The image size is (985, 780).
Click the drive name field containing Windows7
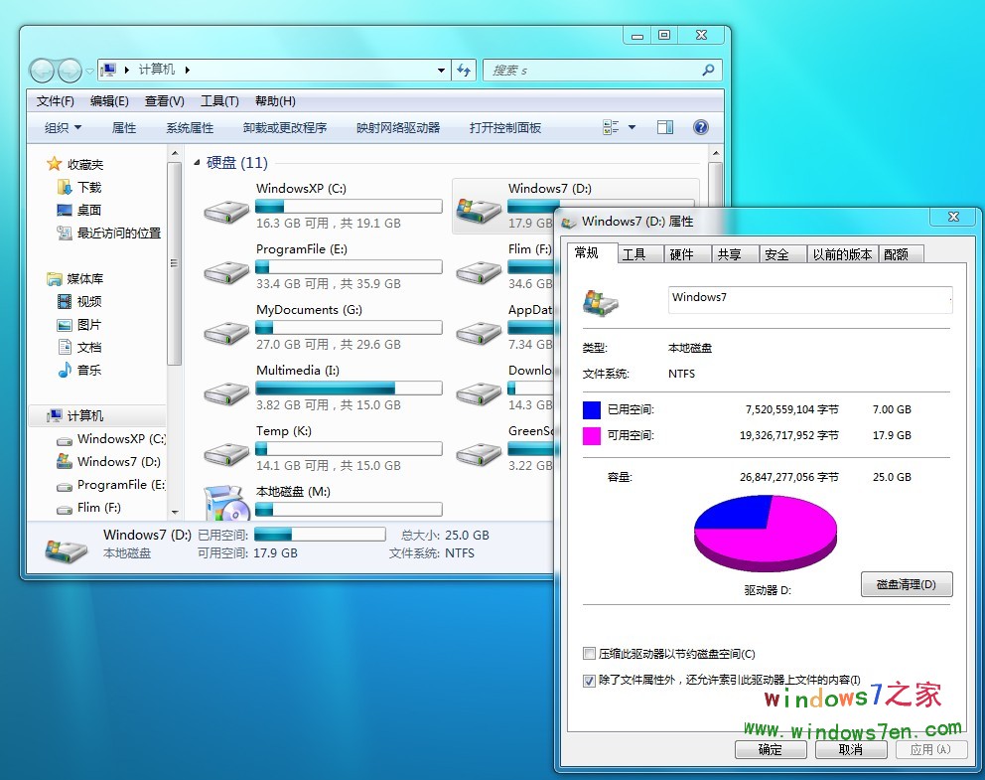[809, 298]
